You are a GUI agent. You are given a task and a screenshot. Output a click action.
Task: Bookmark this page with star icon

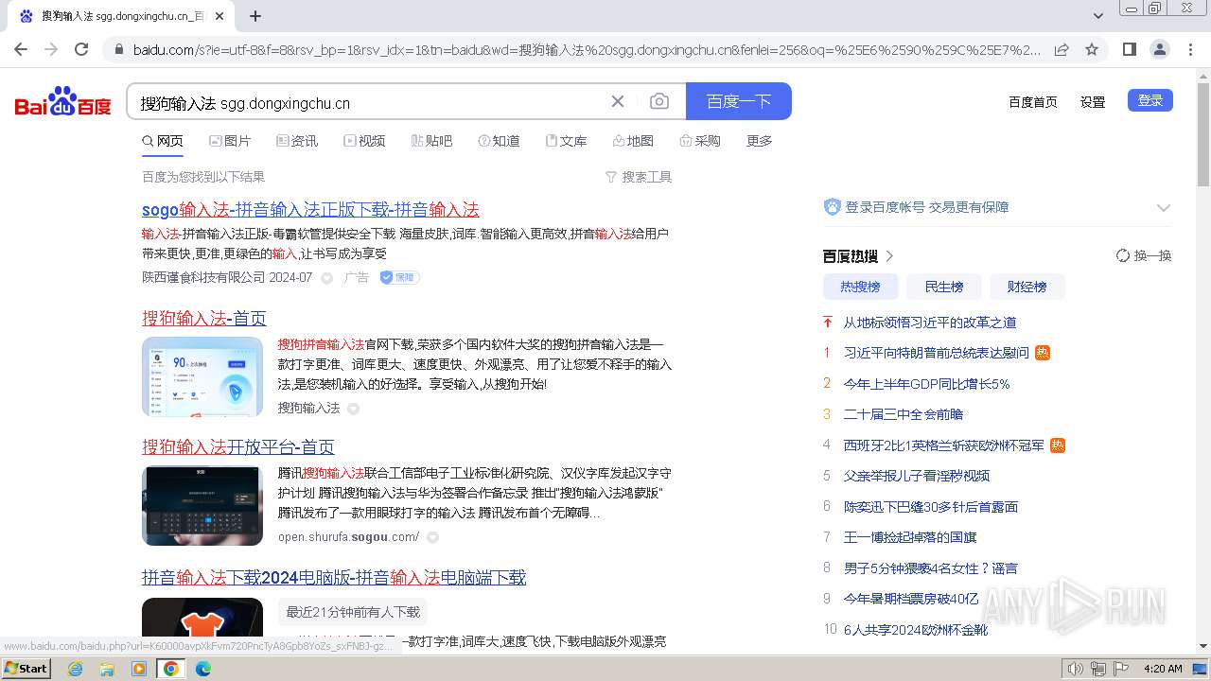pos(1091,49)
